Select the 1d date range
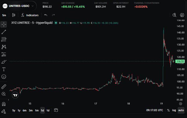The image size is (187, 118). click(48, 110)
